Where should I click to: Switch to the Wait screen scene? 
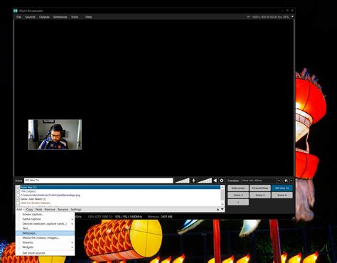click(238, 188)
